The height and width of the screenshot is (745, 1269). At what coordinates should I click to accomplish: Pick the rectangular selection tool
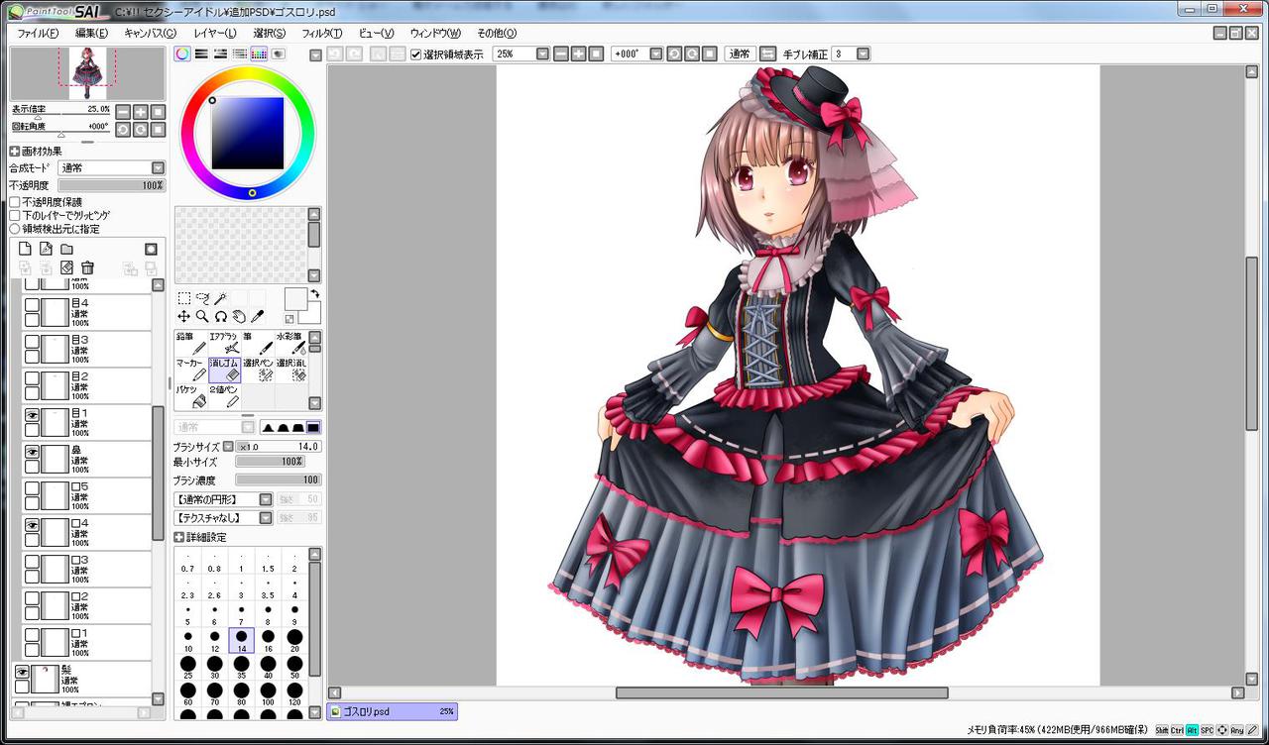click(x=184, y=298)
